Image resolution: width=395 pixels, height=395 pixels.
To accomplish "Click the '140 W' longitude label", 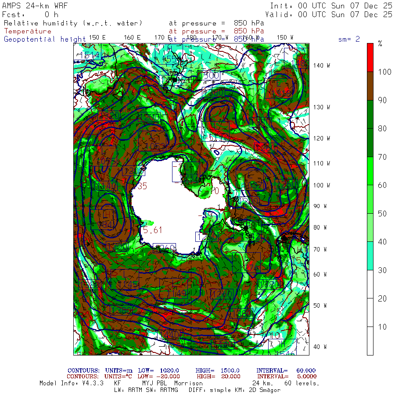I will coord(321,65).
